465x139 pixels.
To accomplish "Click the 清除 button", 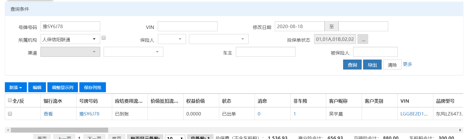I will [392, 65].
